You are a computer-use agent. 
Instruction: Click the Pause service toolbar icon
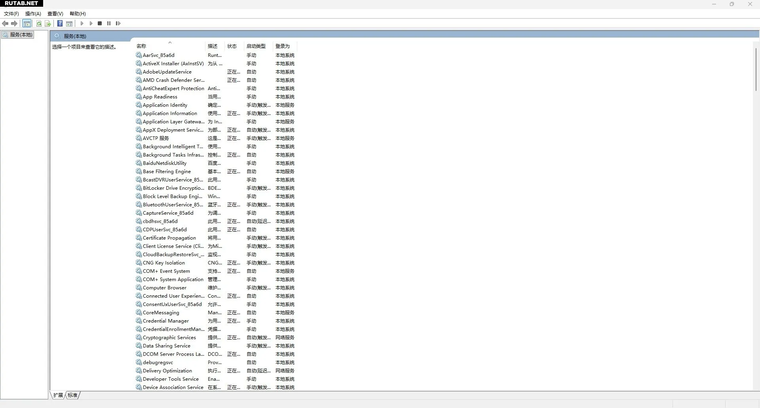(x=109, y=24)
